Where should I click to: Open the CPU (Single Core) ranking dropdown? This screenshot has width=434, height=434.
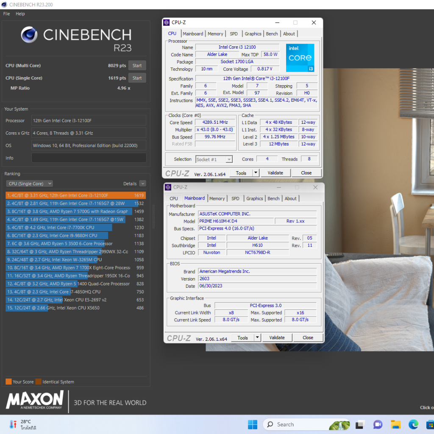(30, 184)
